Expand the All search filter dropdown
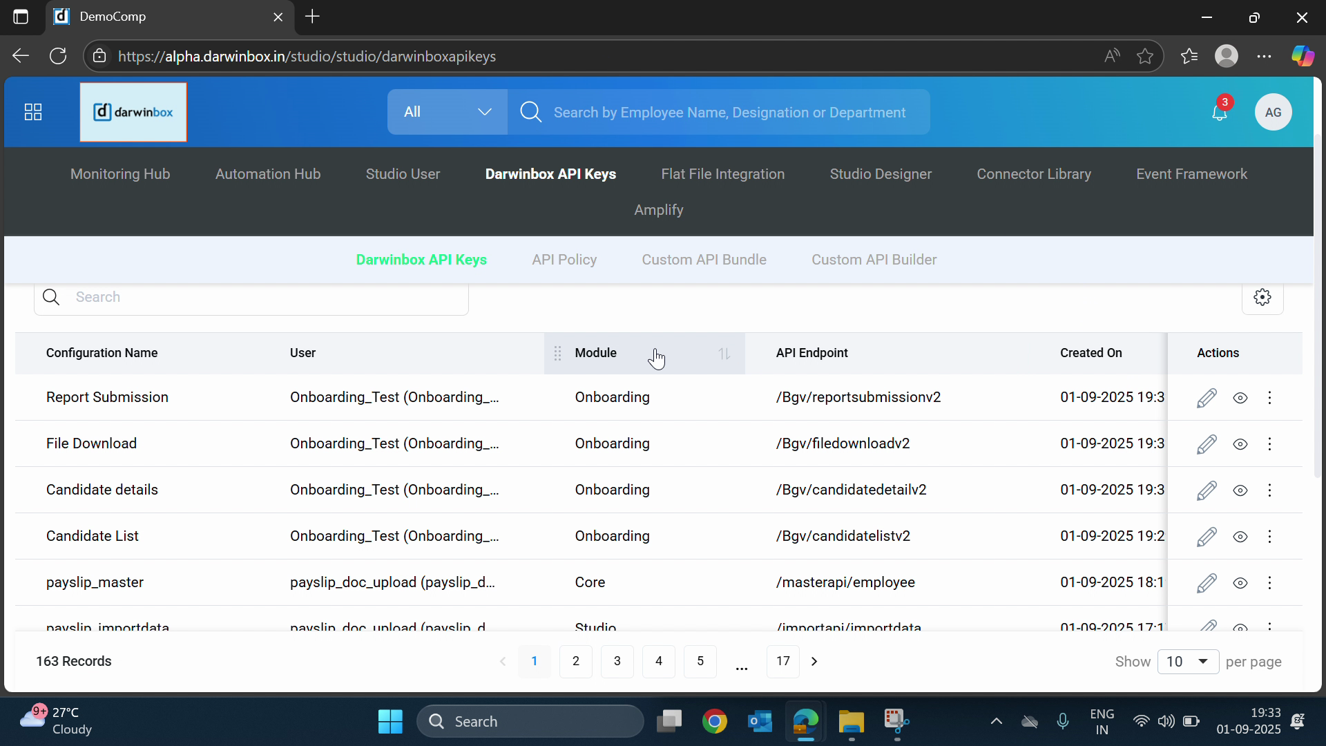1326x746 pixels. 448,112
